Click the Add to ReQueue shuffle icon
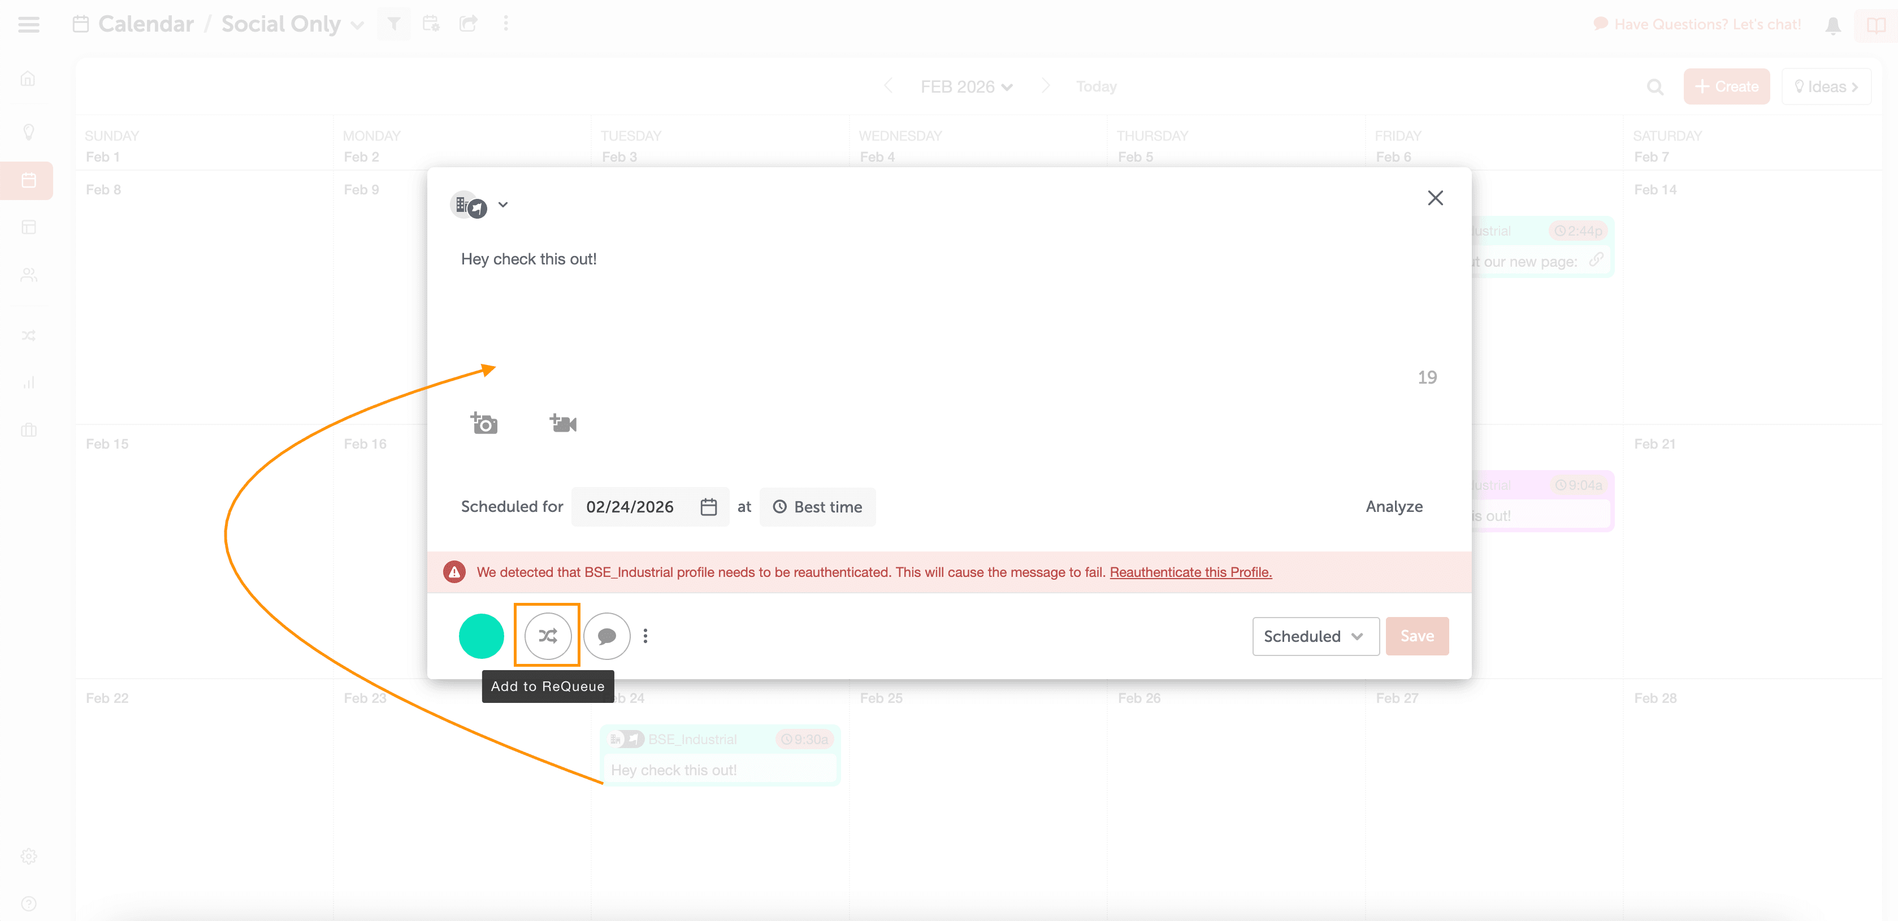 coord(548,635)
